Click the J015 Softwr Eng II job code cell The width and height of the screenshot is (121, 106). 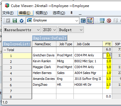[x=88, y=79]
